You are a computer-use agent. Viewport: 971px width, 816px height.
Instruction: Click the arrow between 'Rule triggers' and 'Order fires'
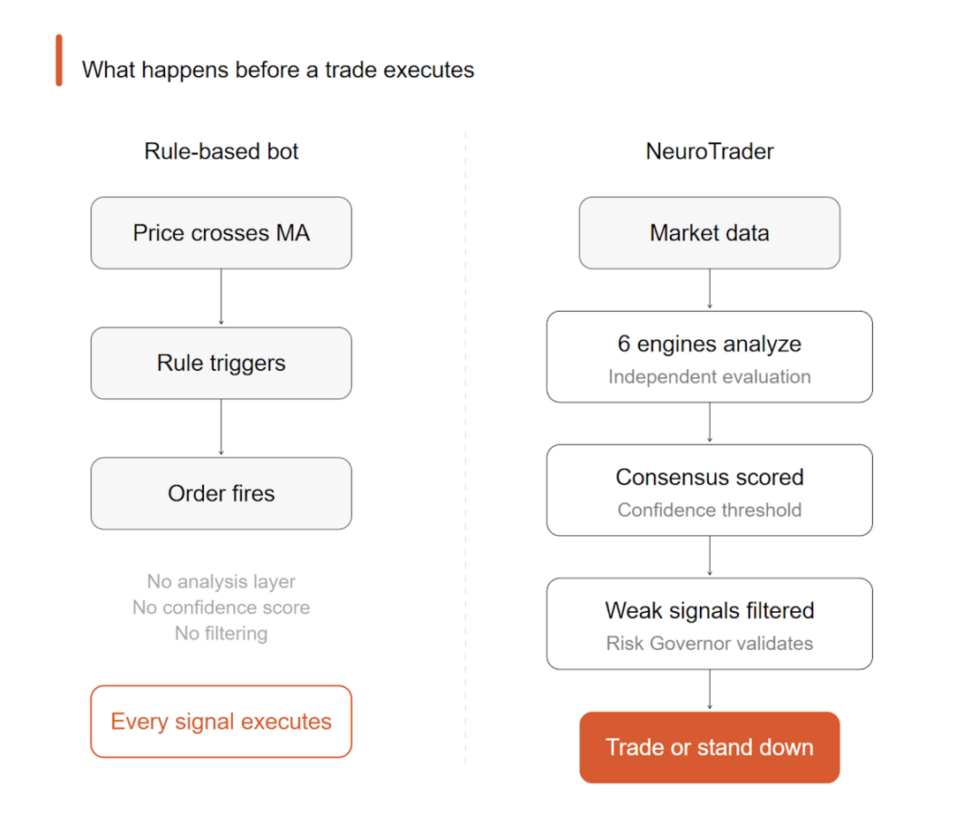(221, 427)
